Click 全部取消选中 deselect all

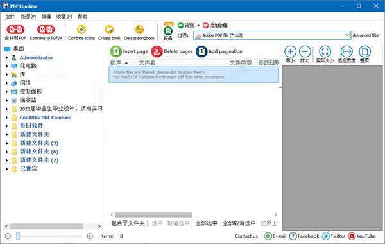point(239,223)
